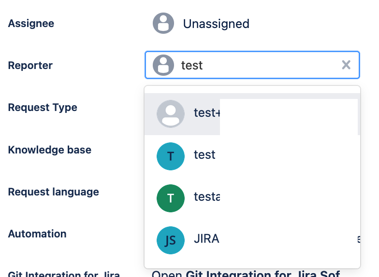Click the Automation field label
This screenshot has width=379, height=277.
37,234
